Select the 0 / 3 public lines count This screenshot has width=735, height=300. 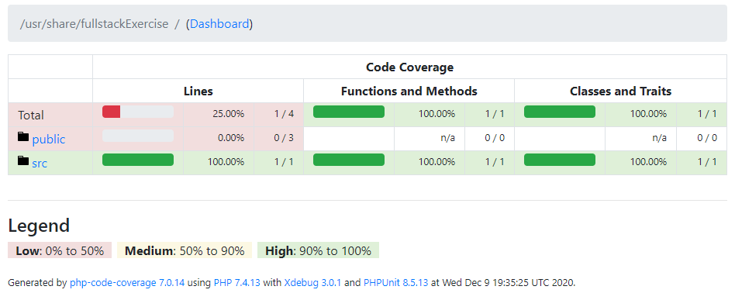(279, 139)
